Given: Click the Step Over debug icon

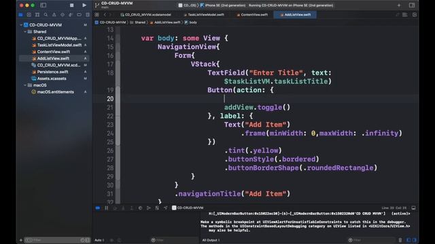Looking at the screenshot, I should click(x=115, y=208).
